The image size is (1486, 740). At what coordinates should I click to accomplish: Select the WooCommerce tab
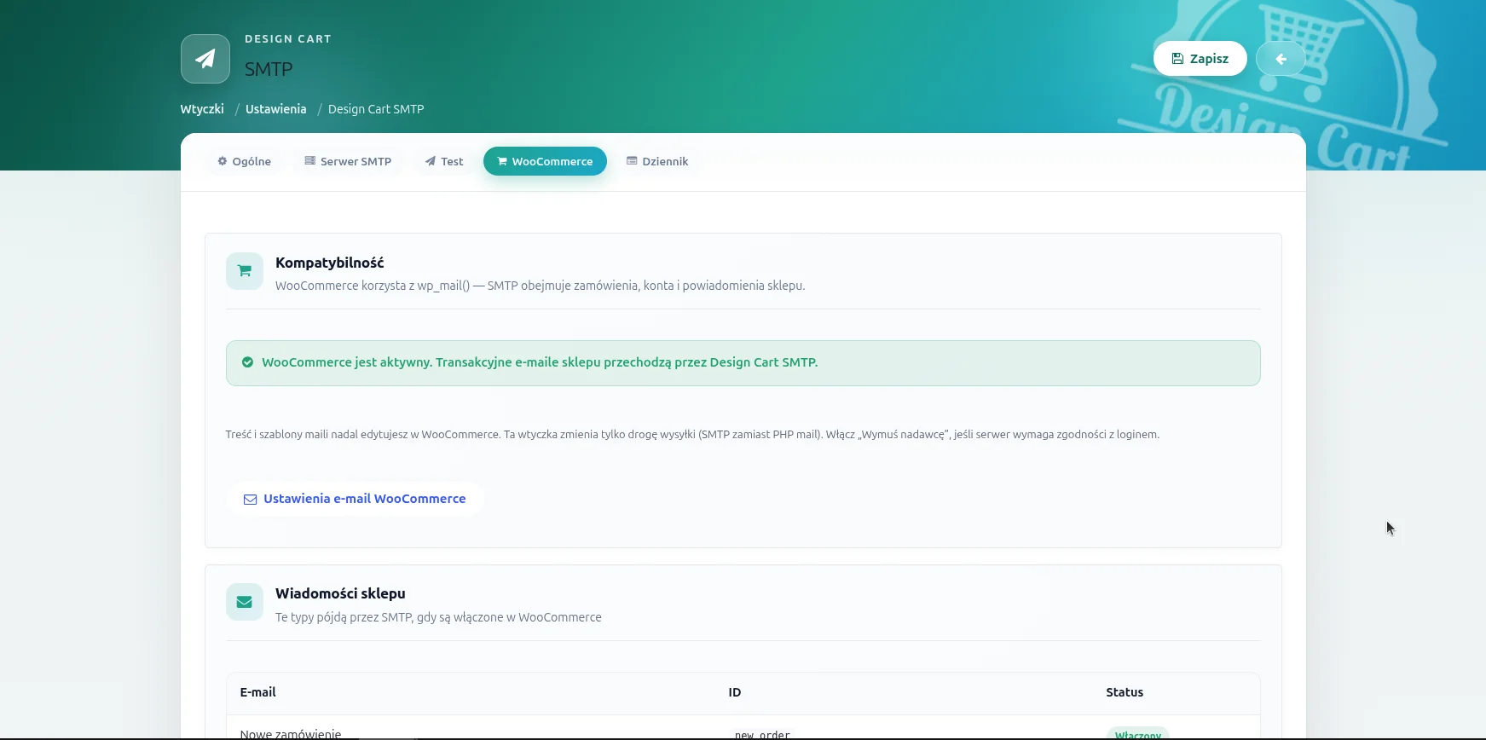click(x=545, y=161)
